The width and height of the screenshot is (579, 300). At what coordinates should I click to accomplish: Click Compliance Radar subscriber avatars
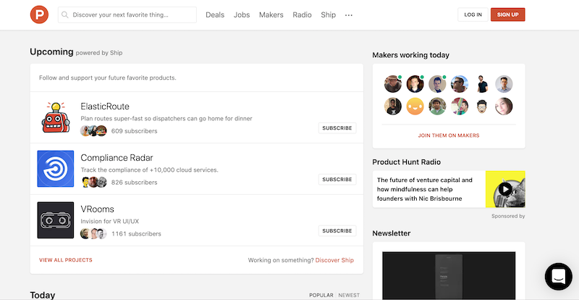coord(94,183)
